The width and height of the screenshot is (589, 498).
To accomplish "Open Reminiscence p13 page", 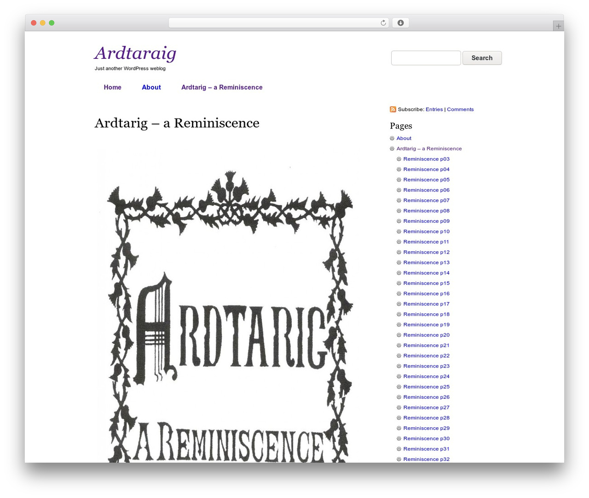I will point(426,263).
